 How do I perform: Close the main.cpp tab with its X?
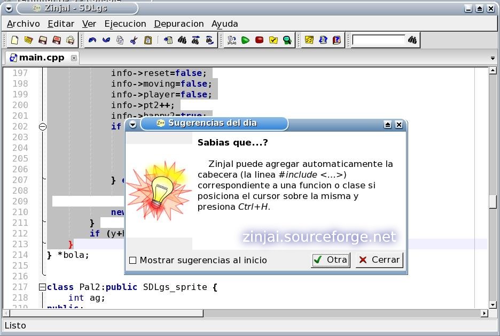point(74,58)
